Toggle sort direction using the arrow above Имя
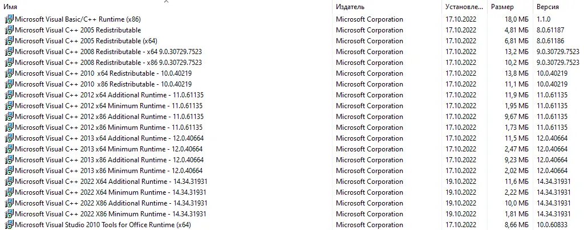584x230 pixels. coord(166,2)
